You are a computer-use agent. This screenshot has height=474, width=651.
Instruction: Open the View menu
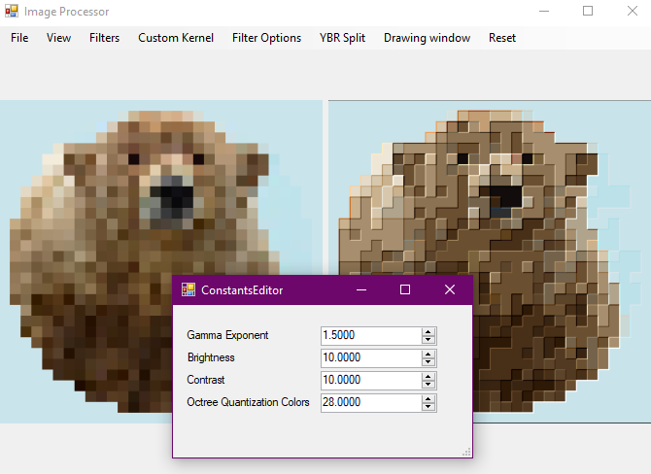tap(58, 38)
